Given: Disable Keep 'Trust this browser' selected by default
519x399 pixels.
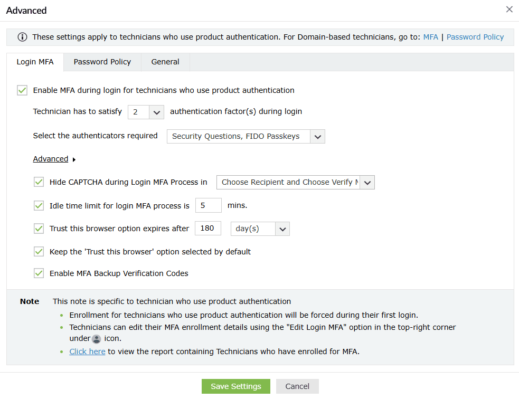Looking at the screenshot, I should [x=39, y=251].
